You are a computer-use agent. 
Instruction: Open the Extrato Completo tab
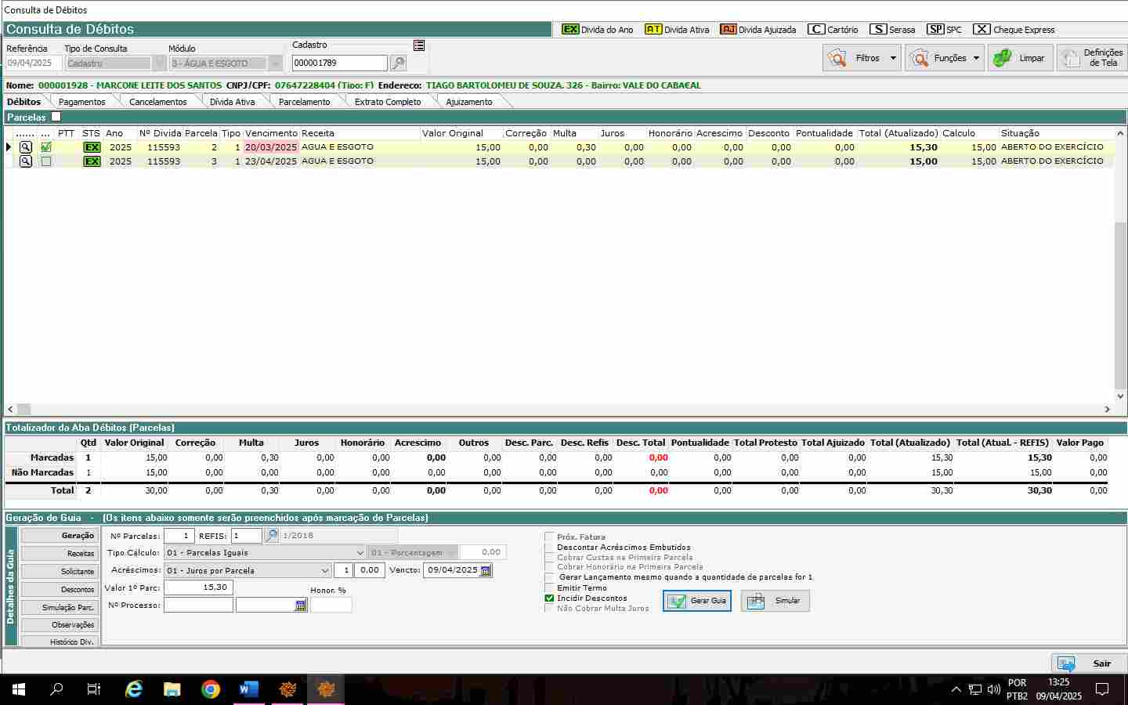(387, 102)
